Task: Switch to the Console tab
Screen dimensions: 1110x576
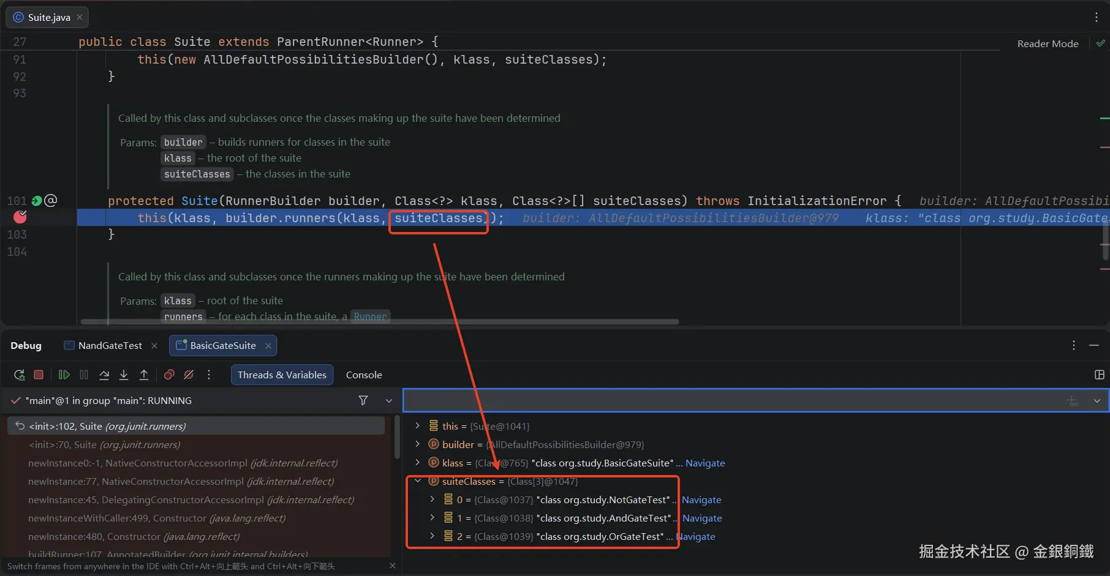Action: pyautogui.click(x=364, y=375)
